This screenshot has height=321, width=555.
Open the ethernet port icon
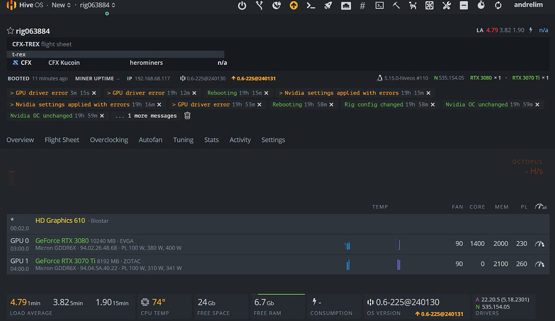[x=346, y=5]
